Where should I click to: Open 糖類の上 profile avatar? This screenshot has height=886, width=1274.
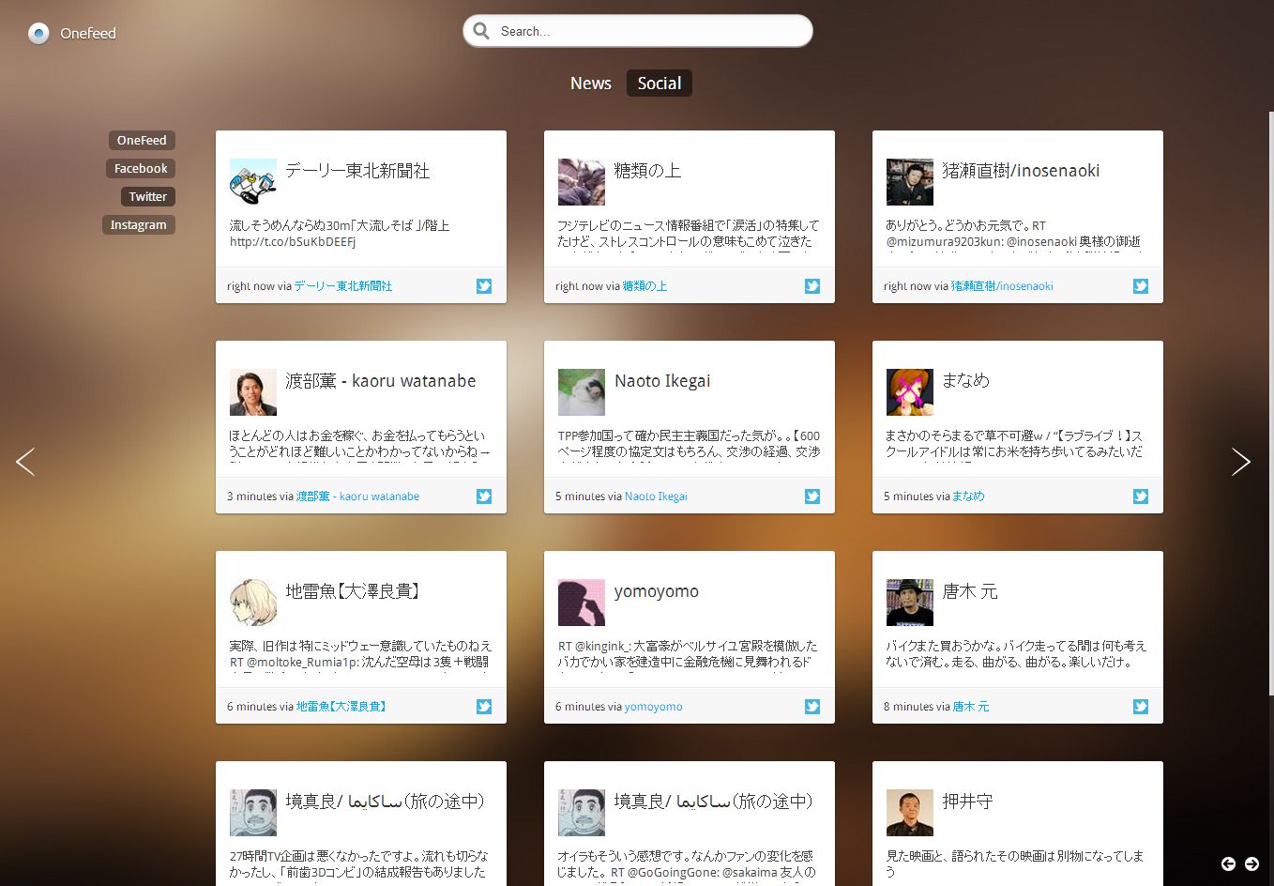click(582, 182)
